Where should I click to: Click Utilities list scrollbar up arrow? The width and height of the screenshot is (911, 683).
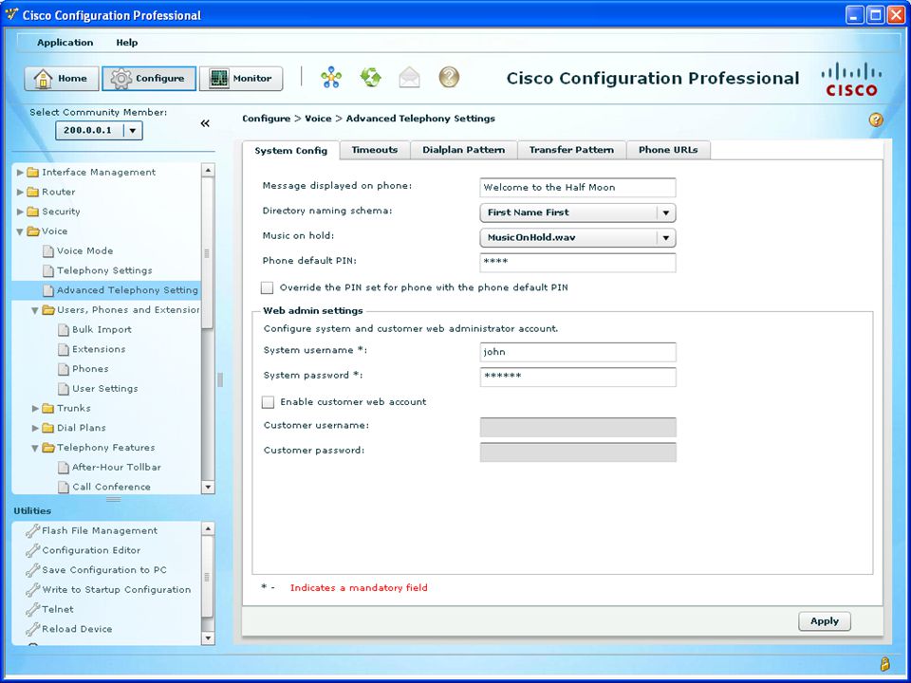point(208,528)
